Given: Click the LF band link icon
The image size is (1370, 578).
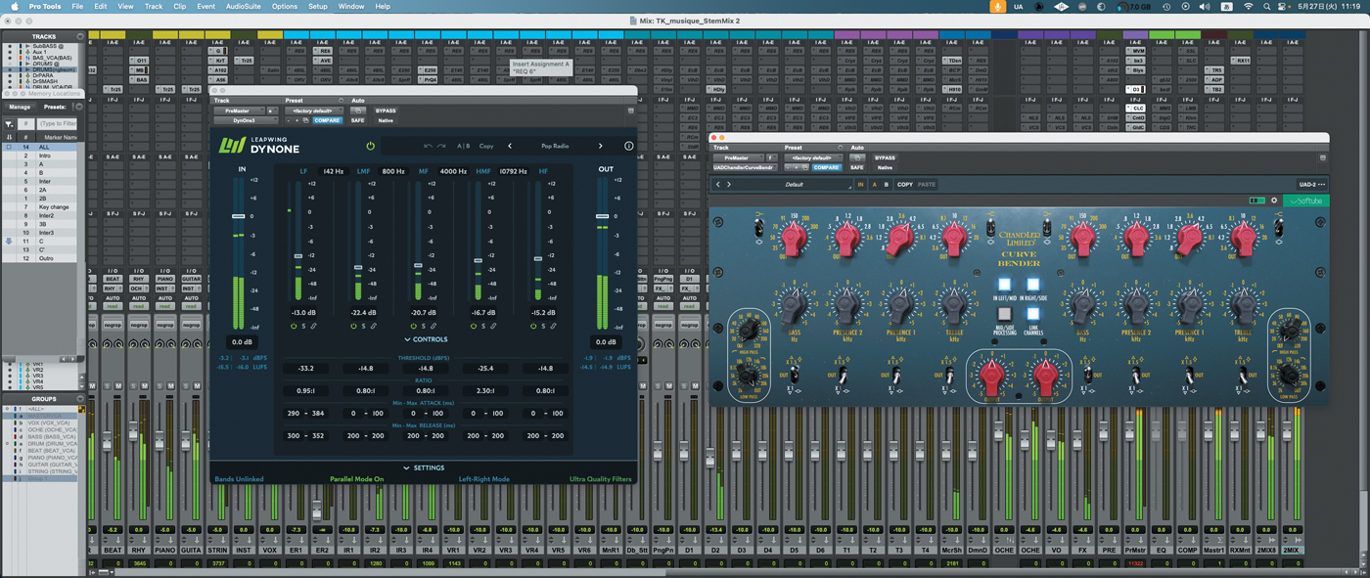Looking at the screenshot, I should pos(314,326).
